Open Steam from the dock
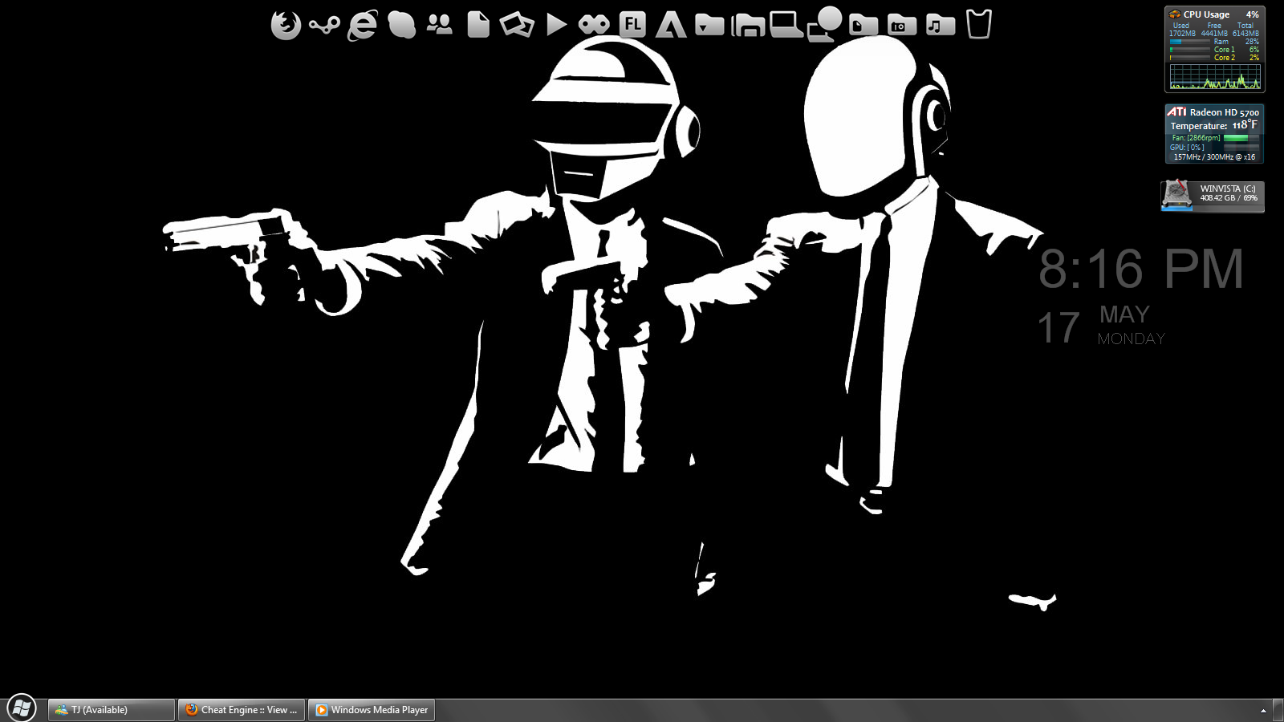The height and width of the screenshot is (722, 1284). tap(324, 26)
